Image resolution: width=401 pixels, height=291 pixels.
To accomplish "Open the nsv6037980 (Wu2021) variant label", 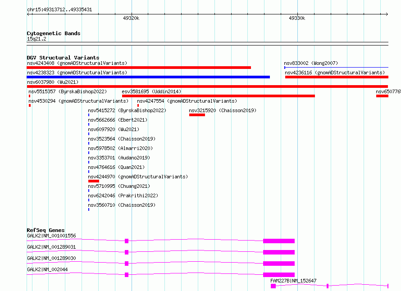I will click(x=53, y=82).
